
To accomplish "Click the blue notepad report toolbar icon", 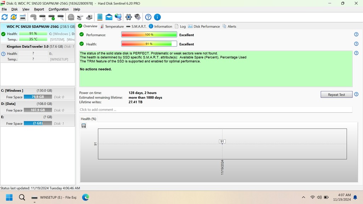I will point(100,17).
